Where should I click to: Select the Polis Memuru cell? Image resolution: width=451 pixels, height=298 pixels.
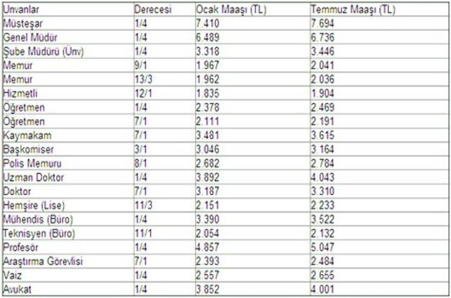68,163
